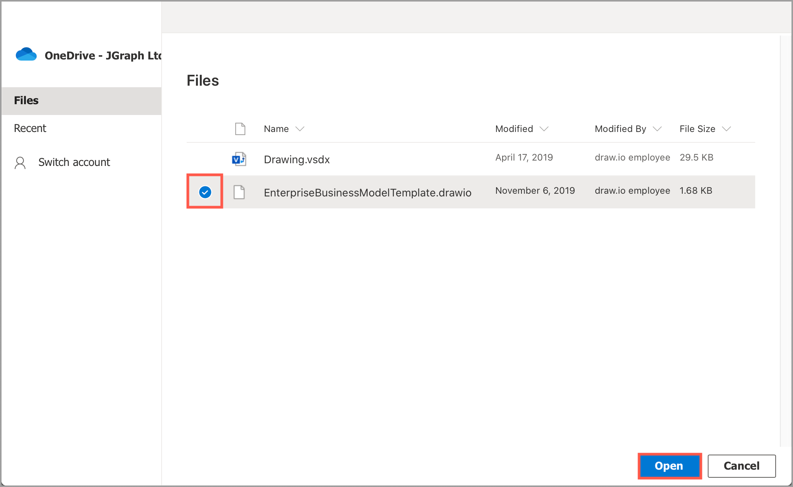Click the document icon beside EnterpriseBusinessModelTemplate.drawio
793x487 pixels.
[x=240, y=192]
